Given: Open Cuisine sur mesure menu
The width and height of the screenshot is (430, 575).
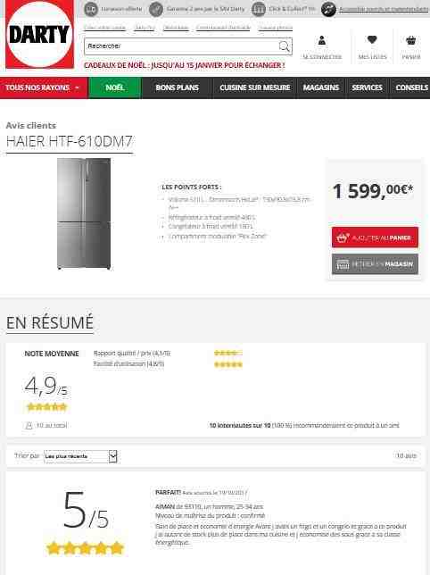Looking at the screenshot, I should point(255,87).
